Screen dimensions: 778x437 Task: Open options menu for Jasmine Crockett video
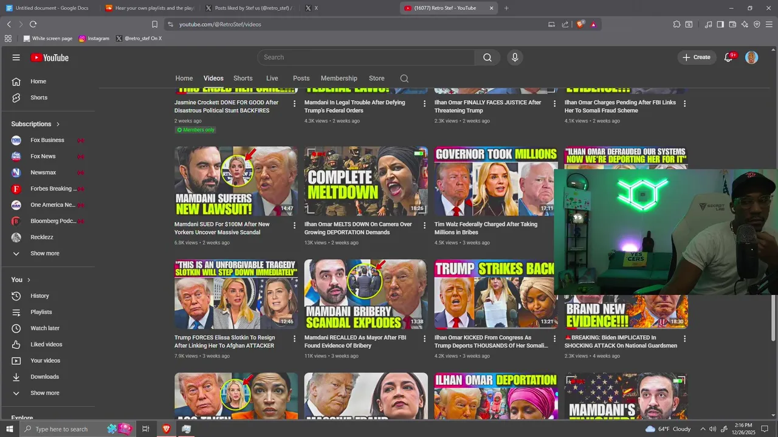click(295, 104)
